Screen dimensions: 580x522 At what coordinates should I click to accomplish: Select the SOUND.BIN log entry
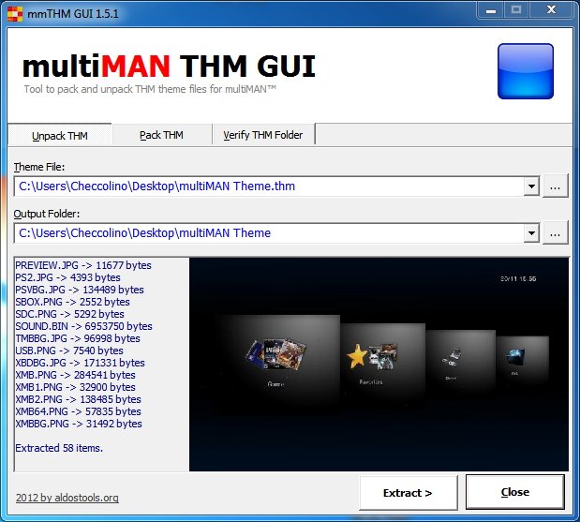click(83, 326)
